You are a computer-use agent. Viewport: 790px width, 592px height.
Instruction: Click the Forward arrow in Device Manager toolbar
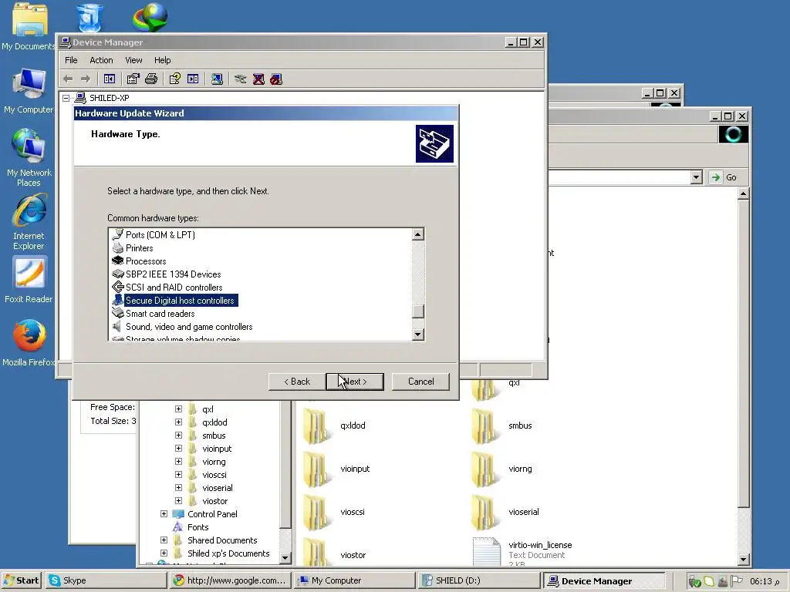pyautogui.click(x=86, y=79)
